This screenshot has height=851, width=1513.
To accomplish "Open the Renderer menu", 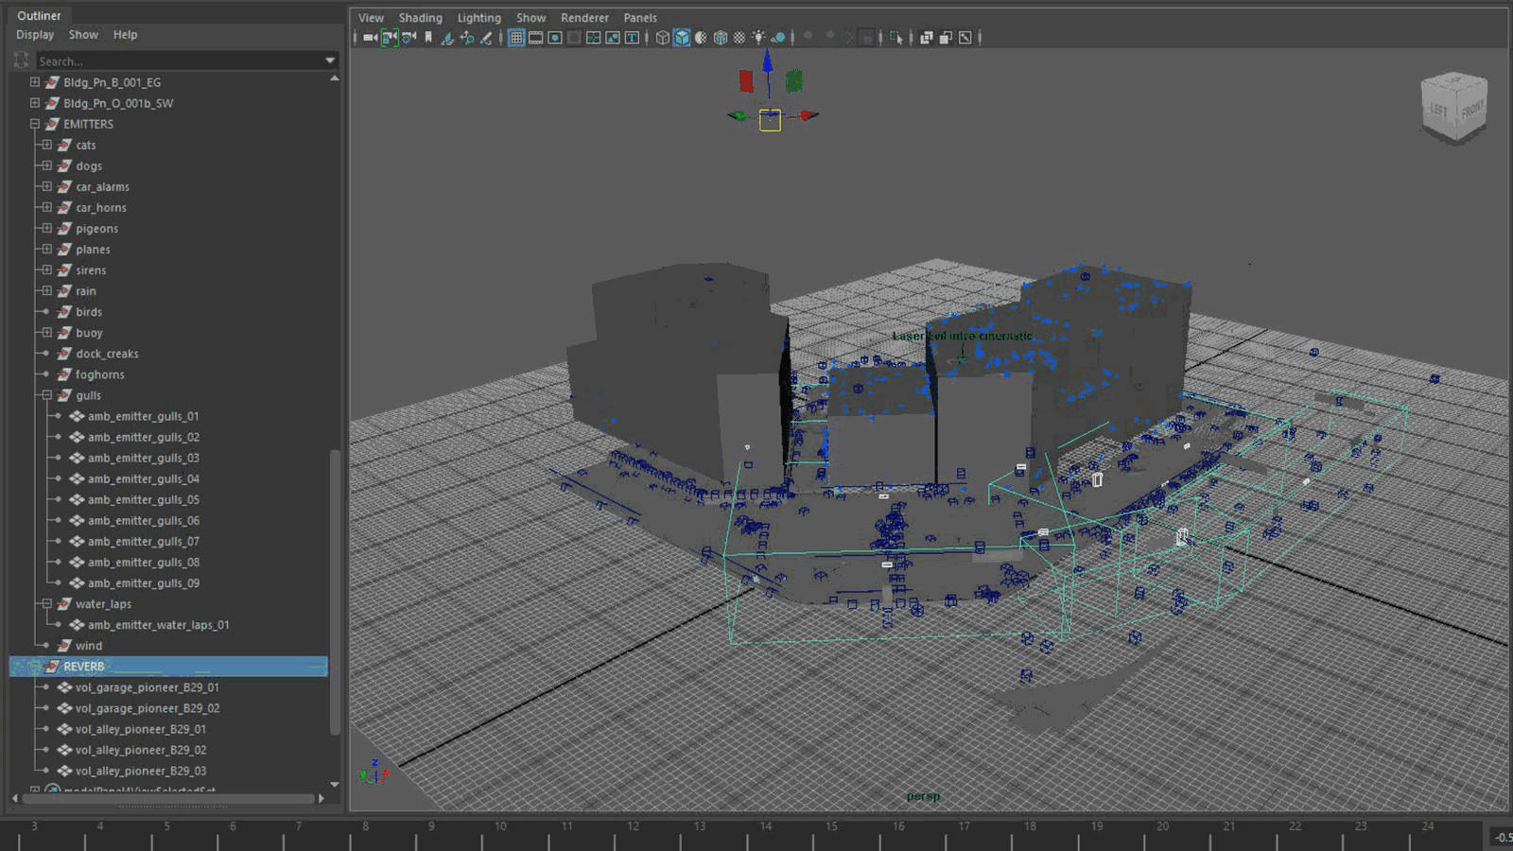I will click(x=584, y=18).
